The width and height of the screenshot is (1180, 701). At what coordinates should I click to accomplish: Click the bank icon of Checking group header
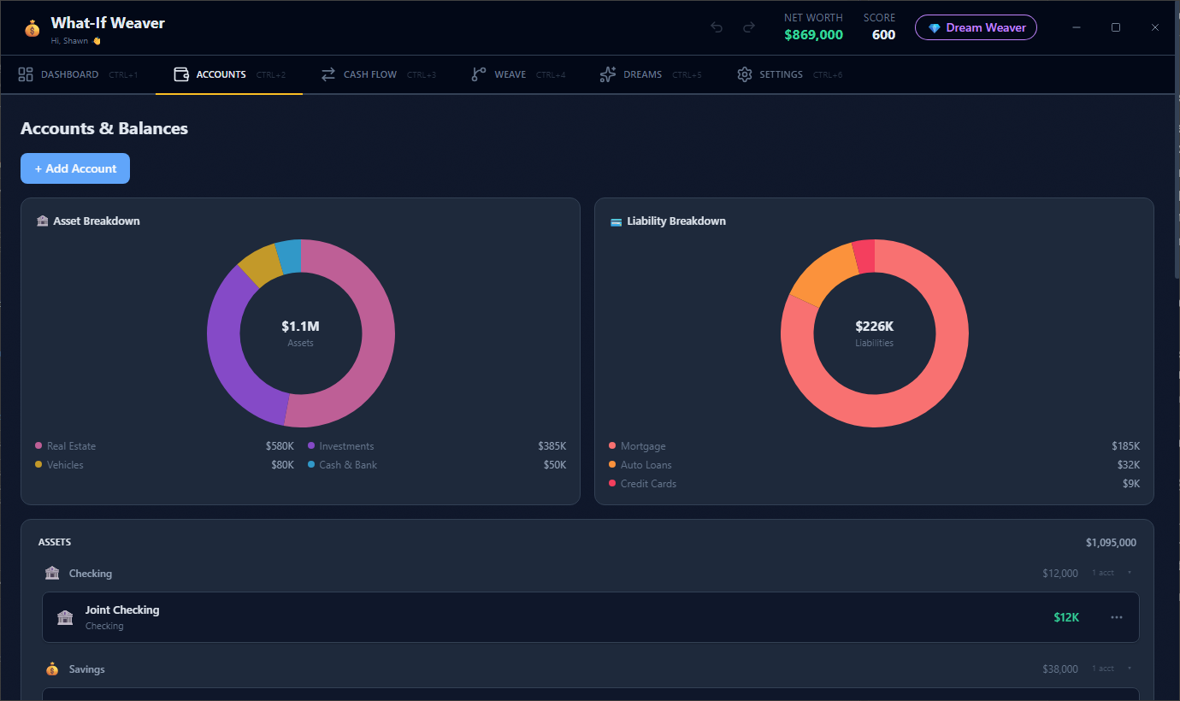click(x=52, y=573)
